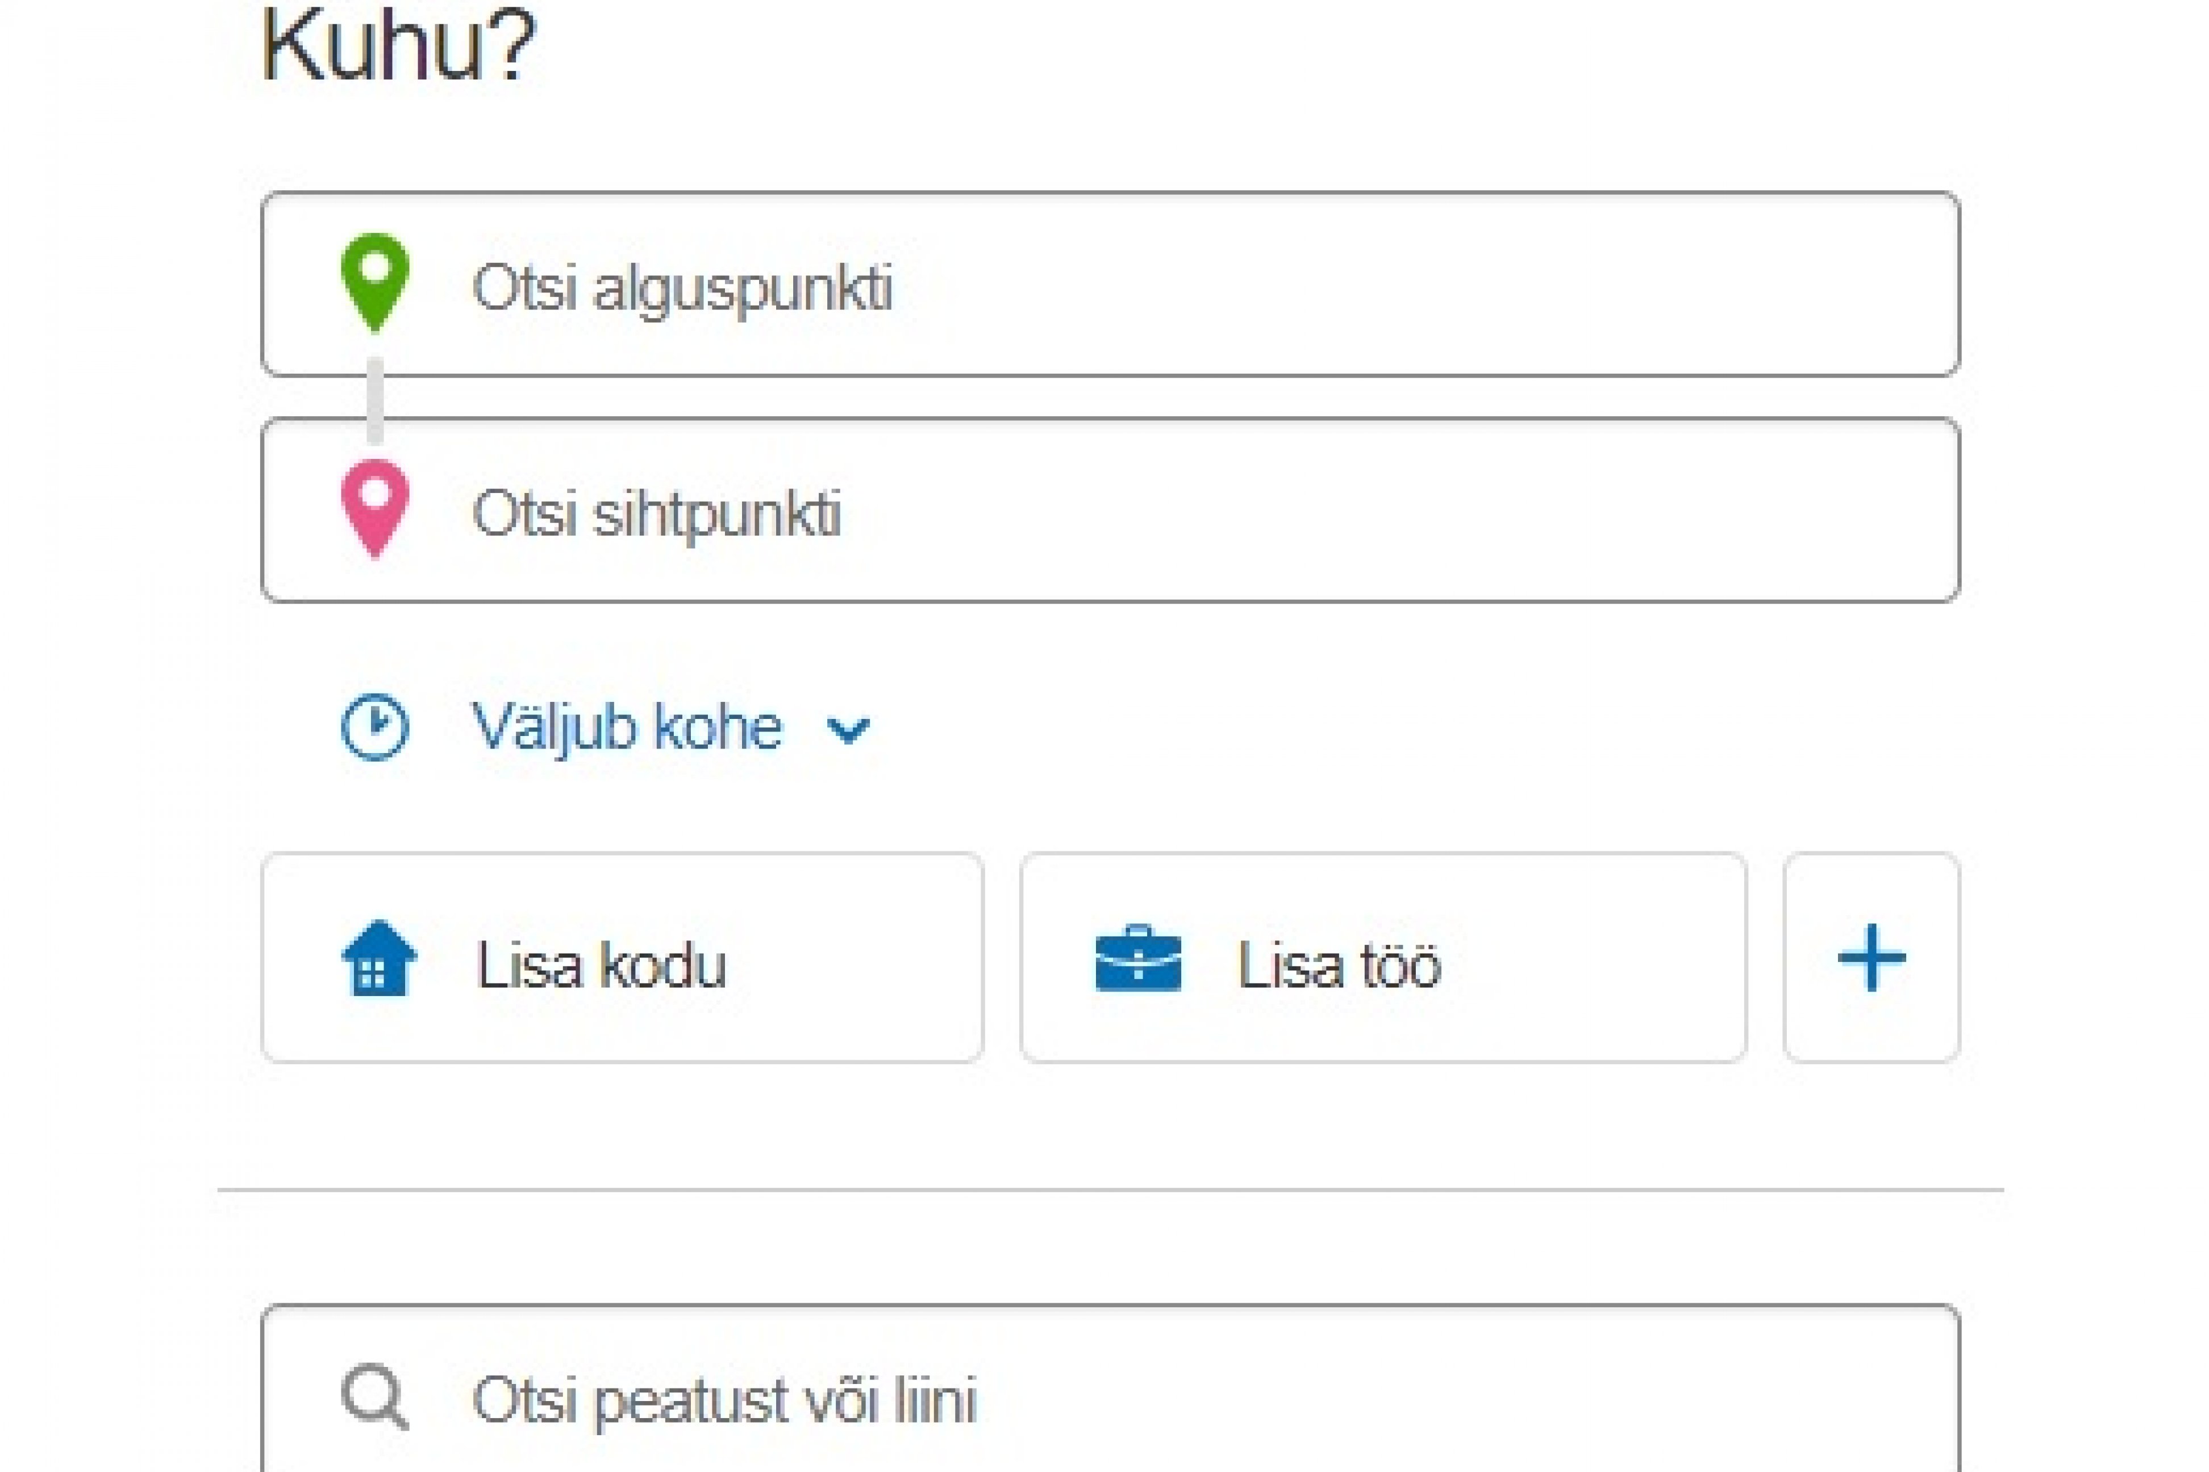Select the Lisa kodu text label
The image size is (2209, 1472).
[x=601, y=964]
